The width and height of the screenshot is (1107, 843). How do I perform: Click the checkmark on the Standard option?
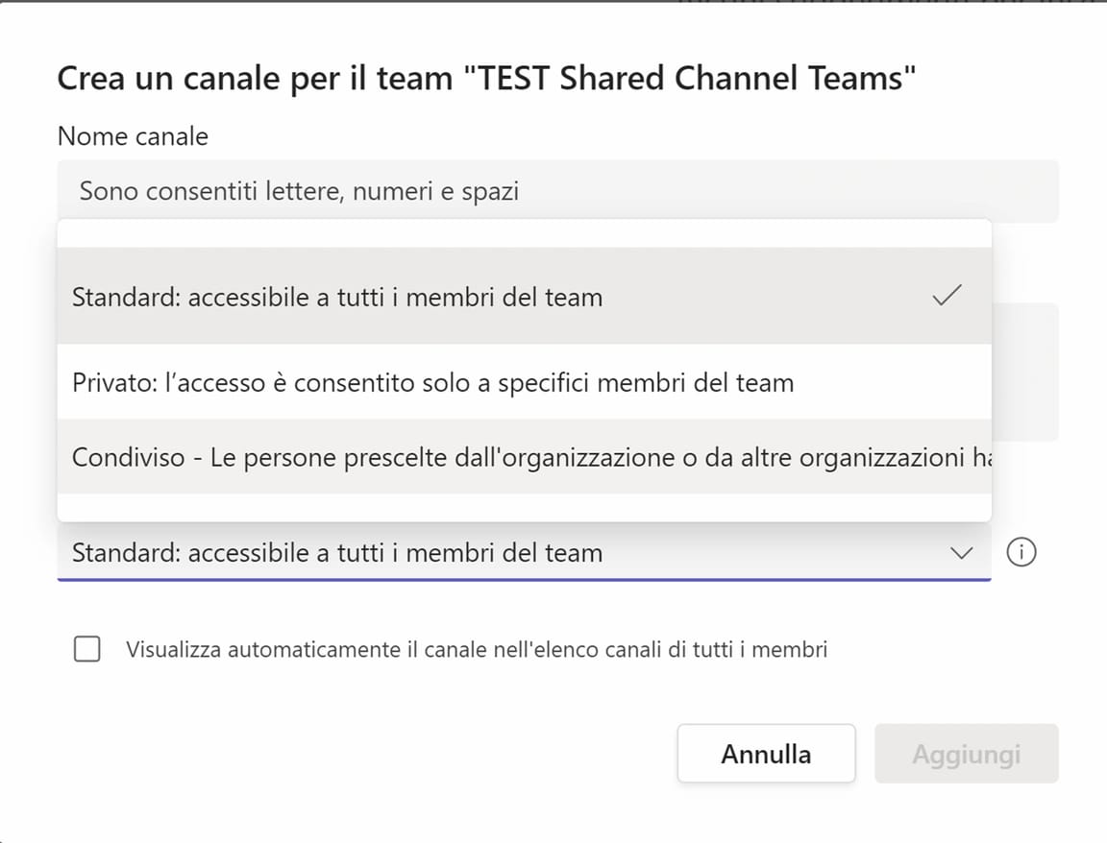click(x=947, y=297)
